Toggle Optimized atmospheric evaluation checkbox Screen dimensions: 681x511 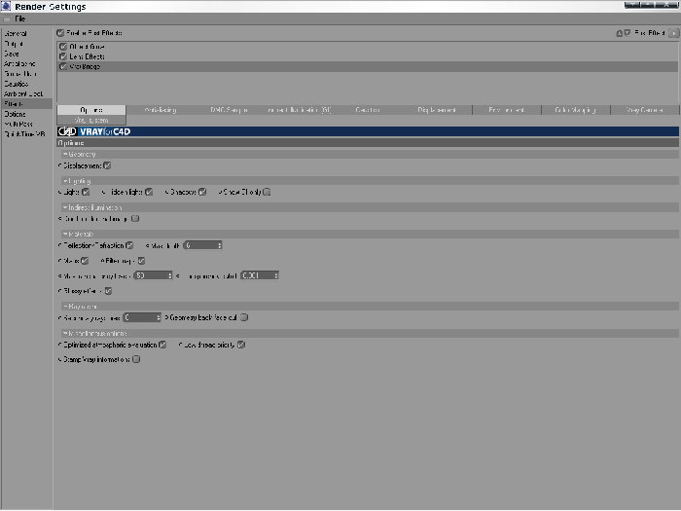point(162,345)
